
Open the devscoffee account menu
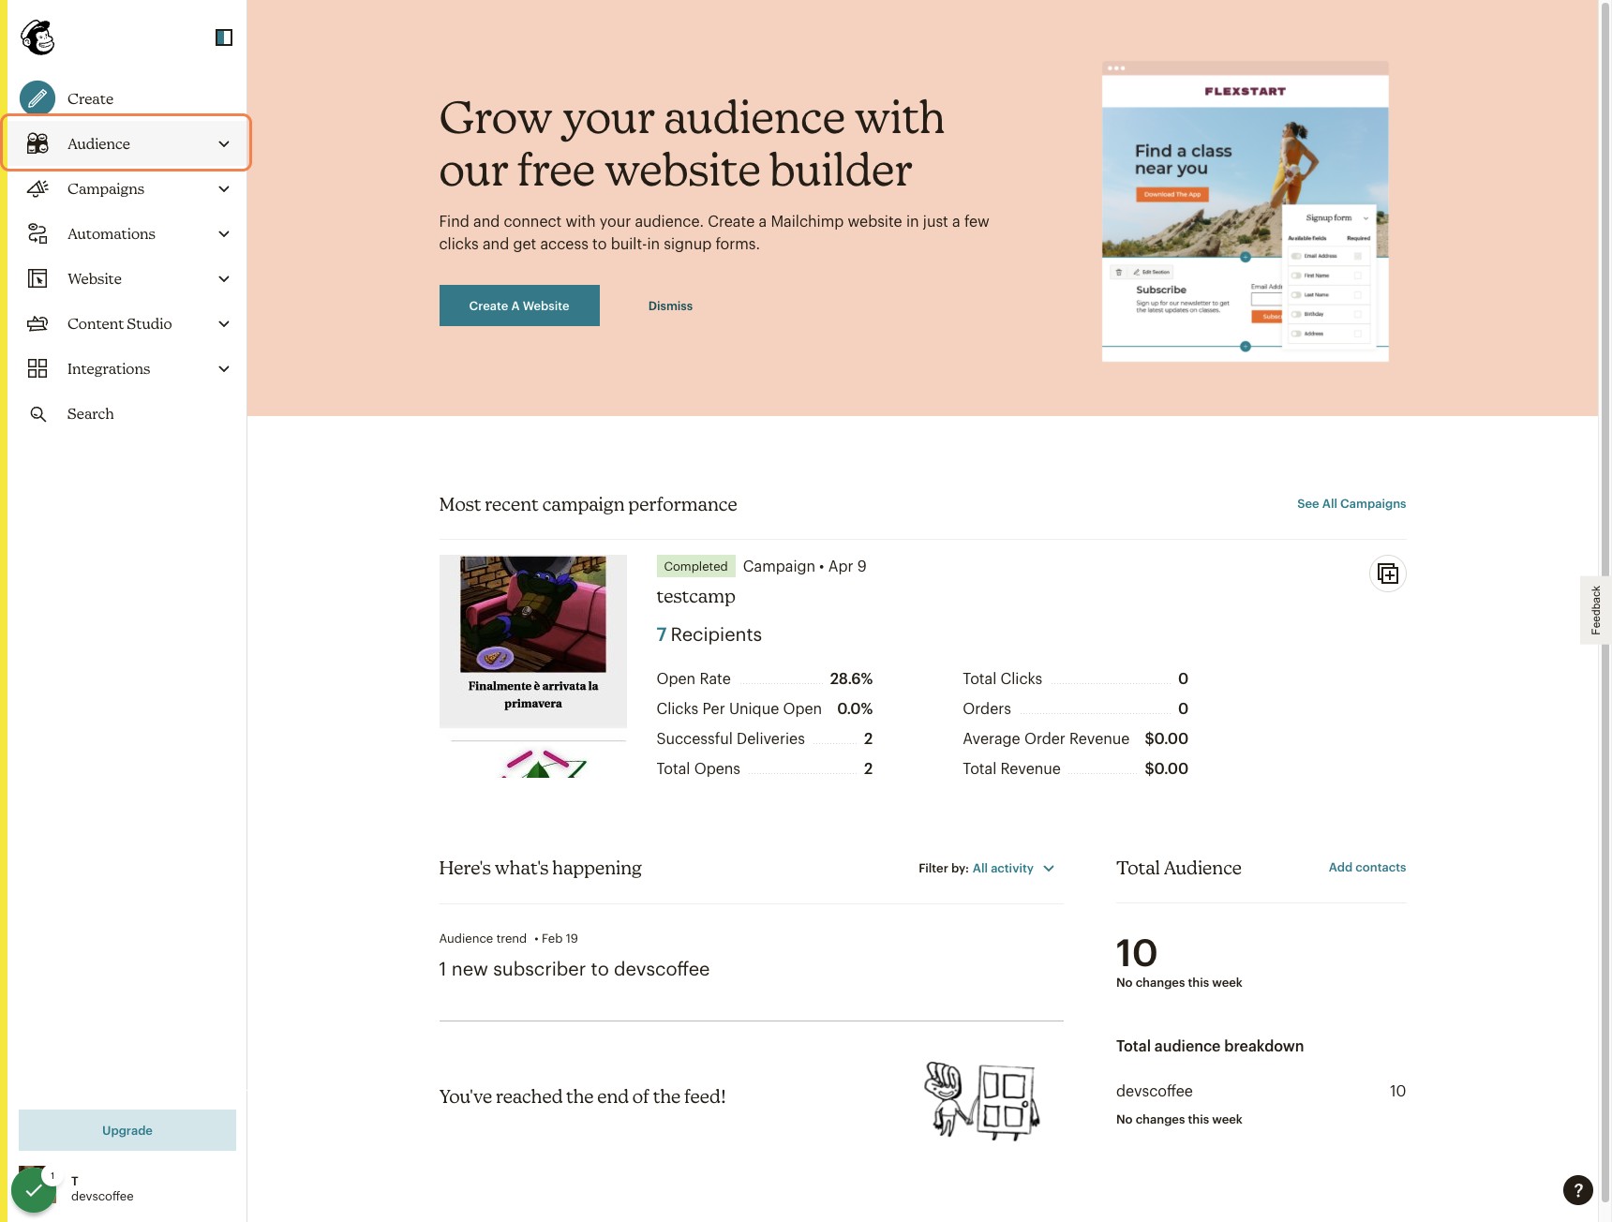(x=102, y=1189)
